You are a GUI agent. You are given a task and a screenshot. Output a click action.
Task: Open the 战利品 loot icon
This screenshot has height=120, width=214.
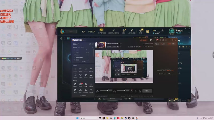pyautogui.click(x=132, y=31)
